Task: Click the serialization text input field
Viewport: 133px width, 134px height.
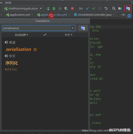Action: [x=36, y=28]
